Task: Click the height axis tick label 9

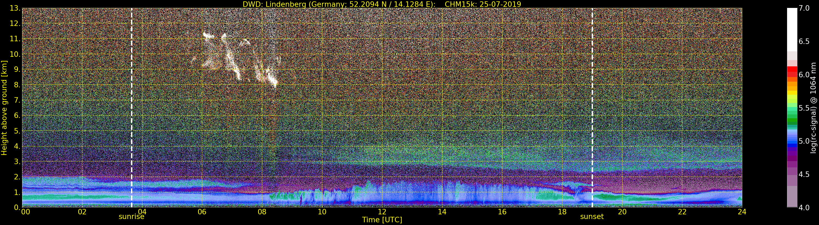Action: point(17,69)
